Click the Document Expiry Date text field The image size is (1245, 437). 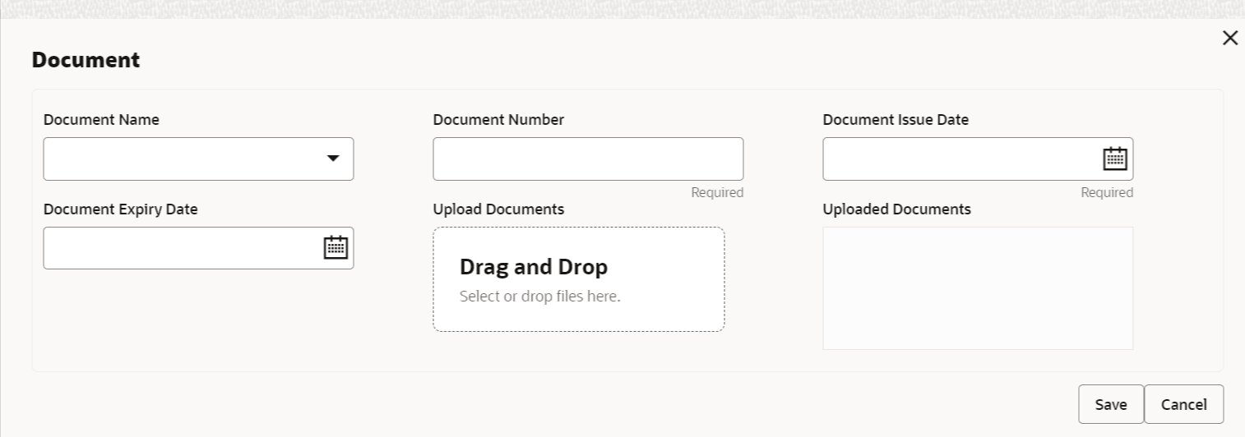pyautogui.click(x=181, y=248)
